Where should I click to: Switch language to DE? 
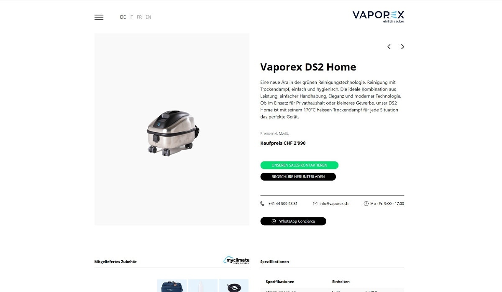[x=123, y=17]
